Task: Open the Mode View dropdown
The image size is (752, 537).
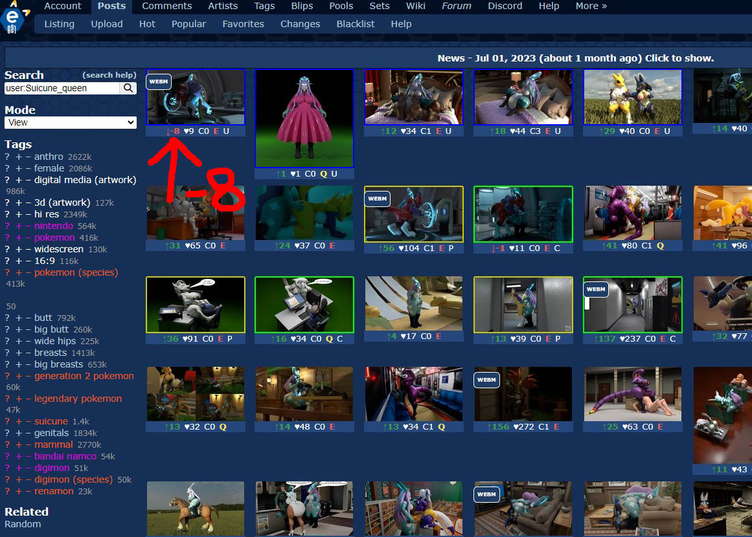Action: [x=71, y=123]
